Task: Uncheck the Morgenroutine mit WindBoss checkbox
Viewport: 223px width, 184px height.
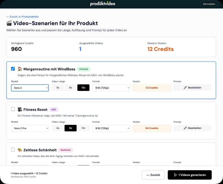Action: (x=13, y=69)
